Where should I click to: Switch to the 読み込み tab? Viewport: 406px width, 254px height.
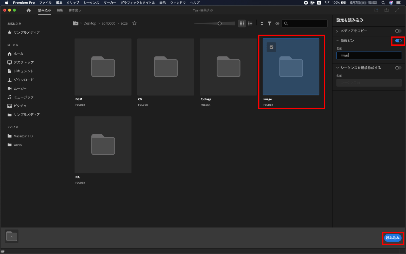44,10
